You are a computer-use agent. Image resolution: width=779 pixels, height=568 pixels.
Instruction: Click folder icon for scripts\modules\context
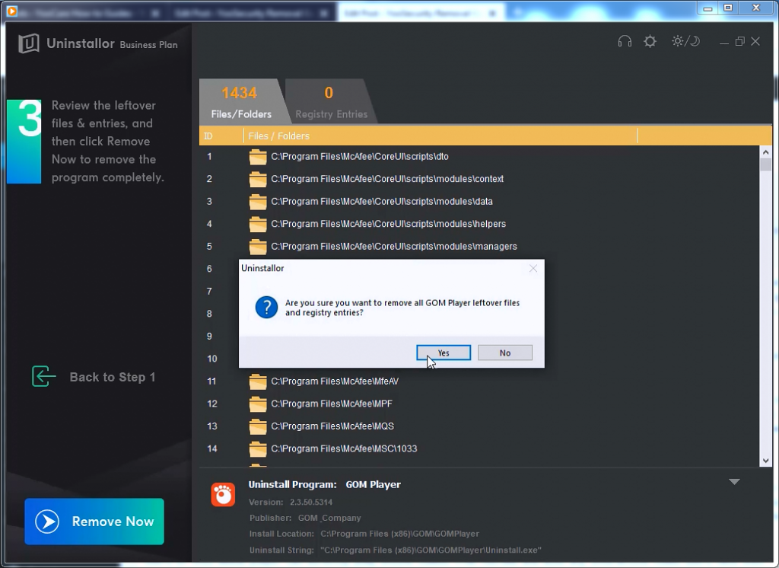coord(258,179)
